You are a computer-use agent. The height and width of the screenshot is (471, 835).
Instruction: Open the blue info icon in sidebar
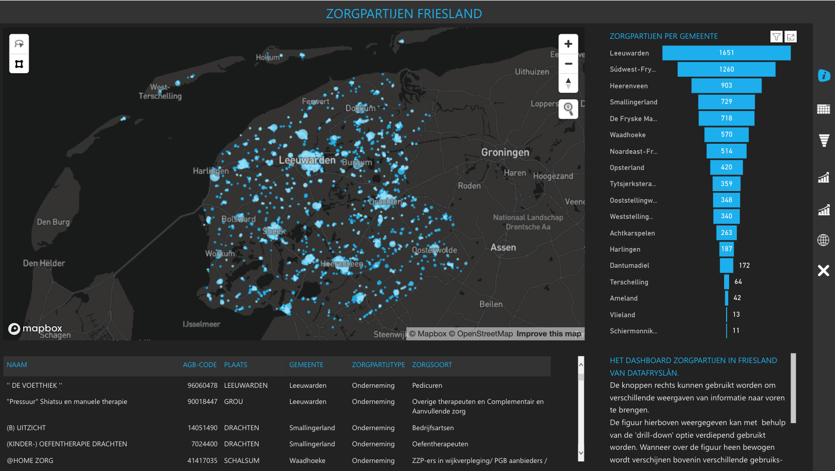[x=823, y=76]
